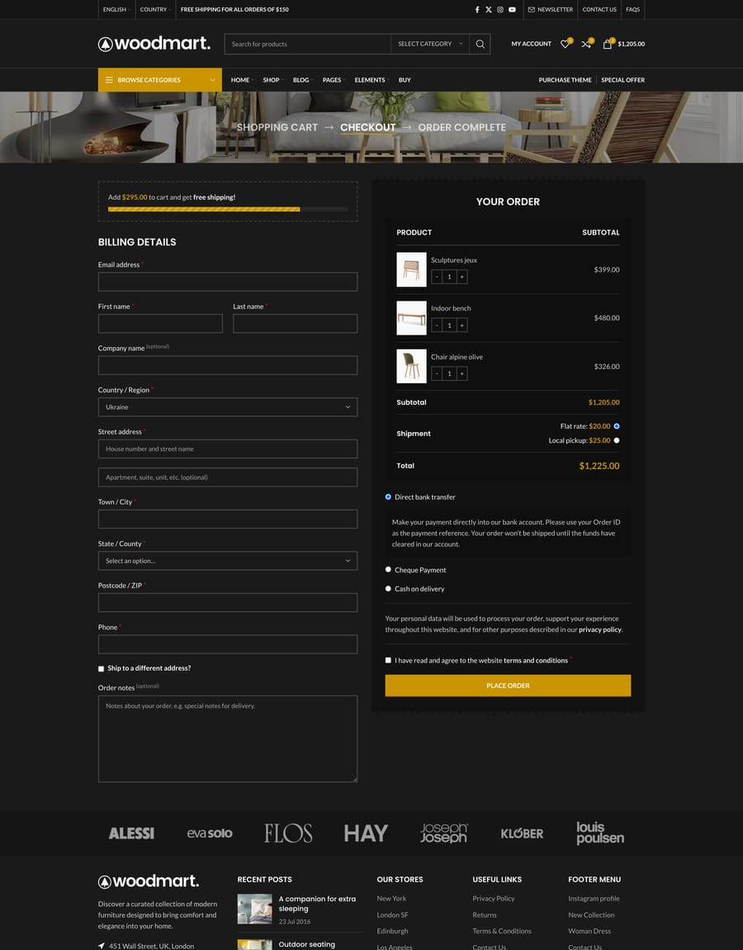
Task: Select Cash on delivery payment
Action: click(x=388, y=588)
